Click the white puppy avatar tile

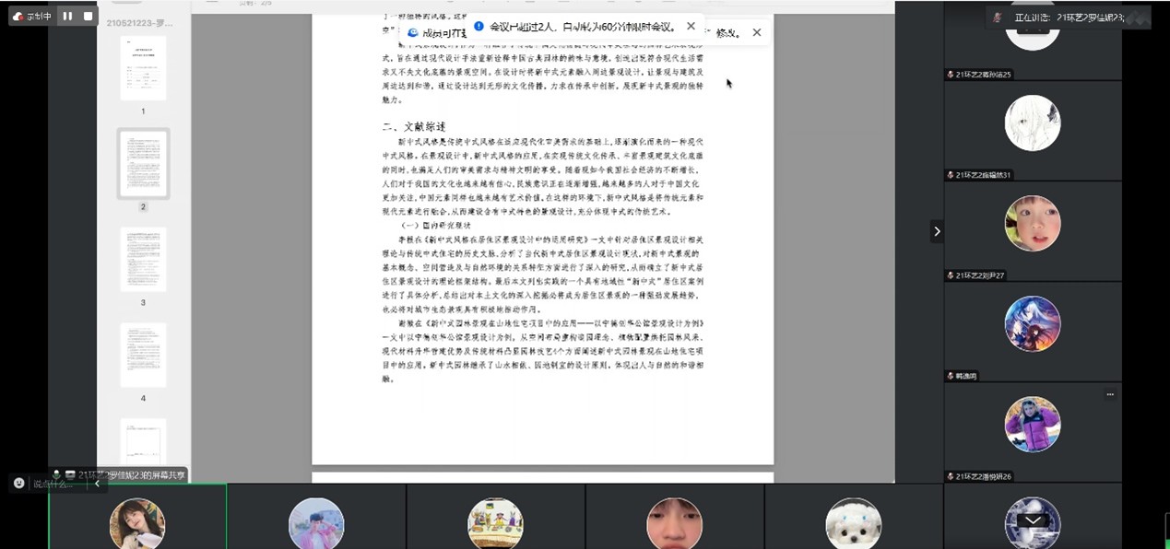(854, 522)
